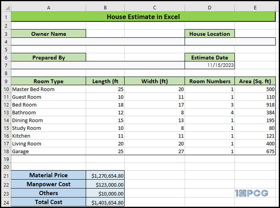Select column B header
The width and height of the screenshot is (280, 208).
click(x=105, y=7)
